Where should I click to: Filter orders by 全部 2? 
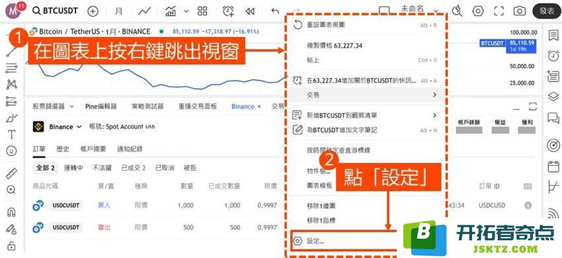45,167
